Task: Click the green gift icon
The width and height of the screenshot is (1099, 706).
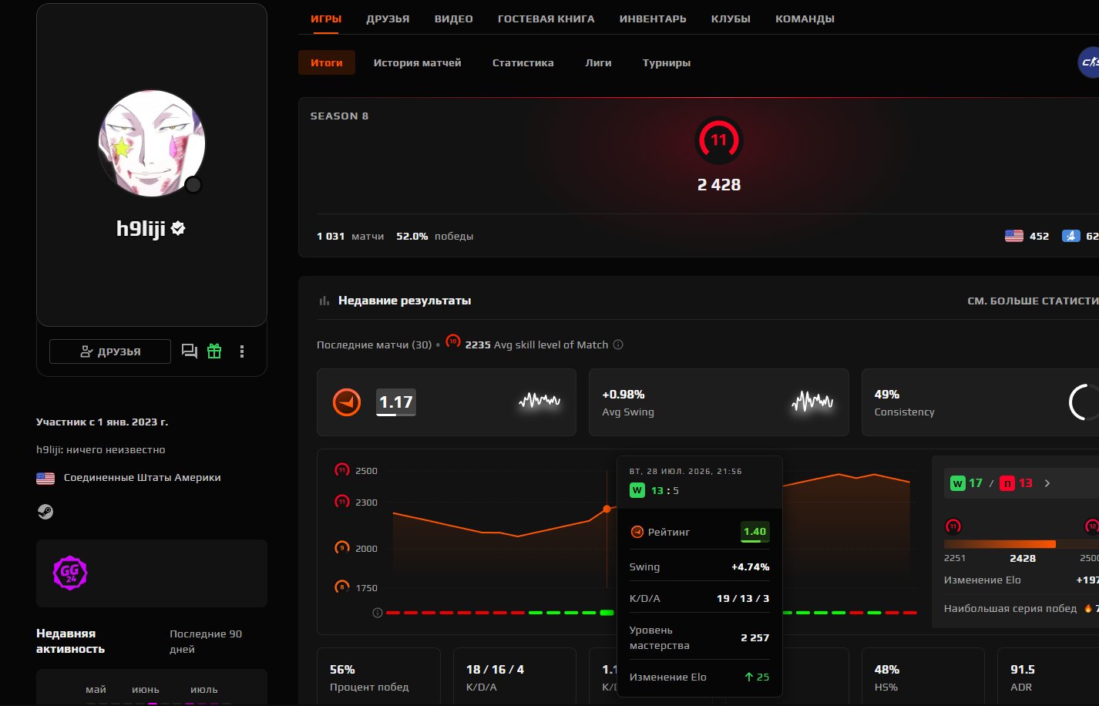Action: 214,351
